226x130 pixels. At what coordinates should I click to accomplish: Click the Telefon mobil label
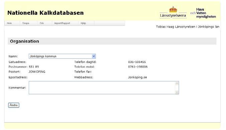(84, 67)
